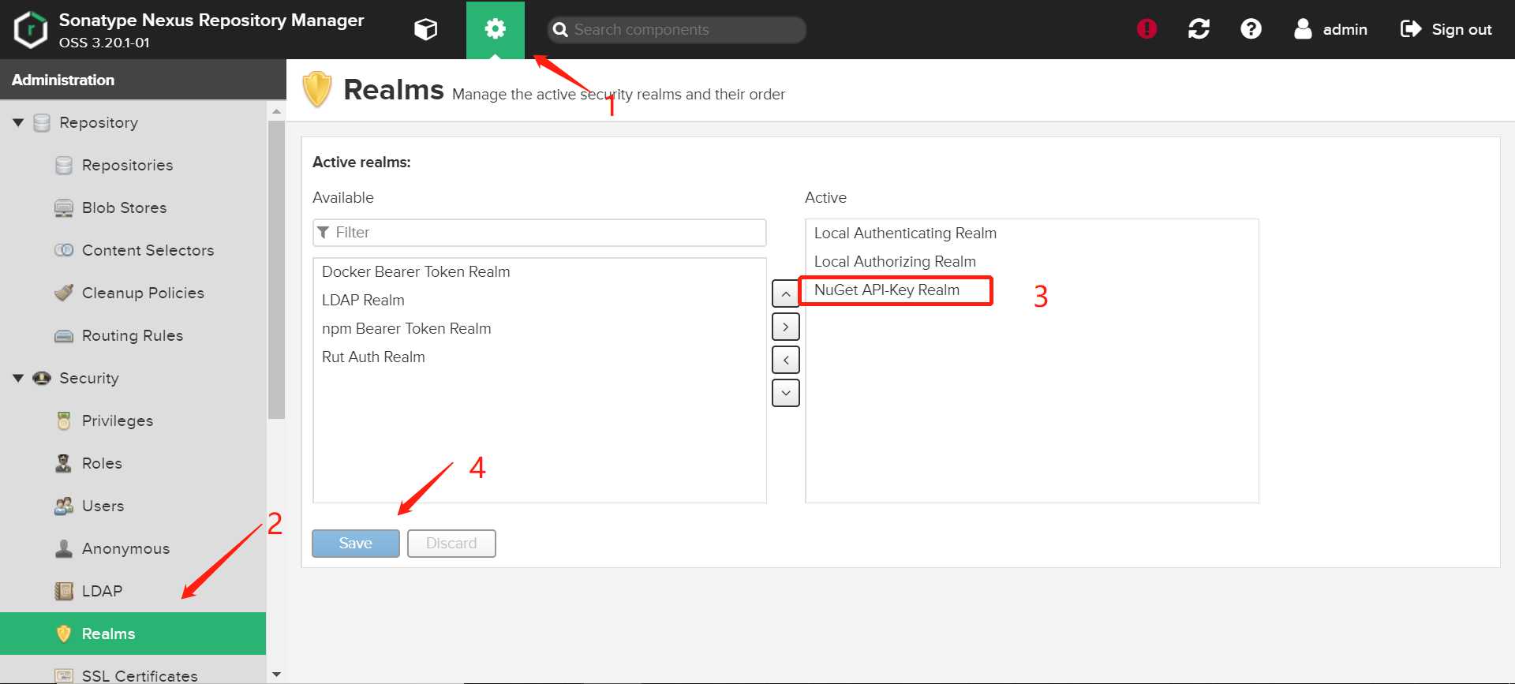Focus the Search components field
The height and width of the screenshot is (684, 1515).
click(x=677, y=30)
